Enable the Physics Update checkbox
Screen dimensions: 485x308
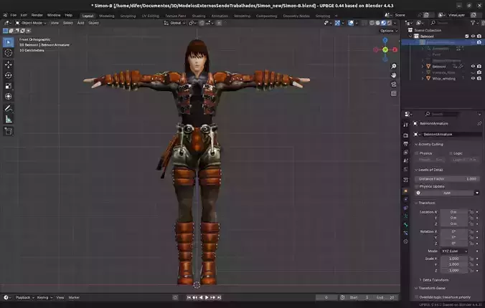pyautogui.click(x=417, y=186)
